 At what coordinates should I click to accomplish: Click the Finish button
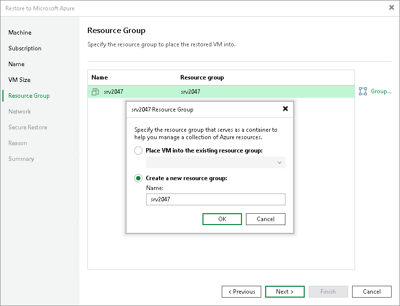(x=328, y=292)
